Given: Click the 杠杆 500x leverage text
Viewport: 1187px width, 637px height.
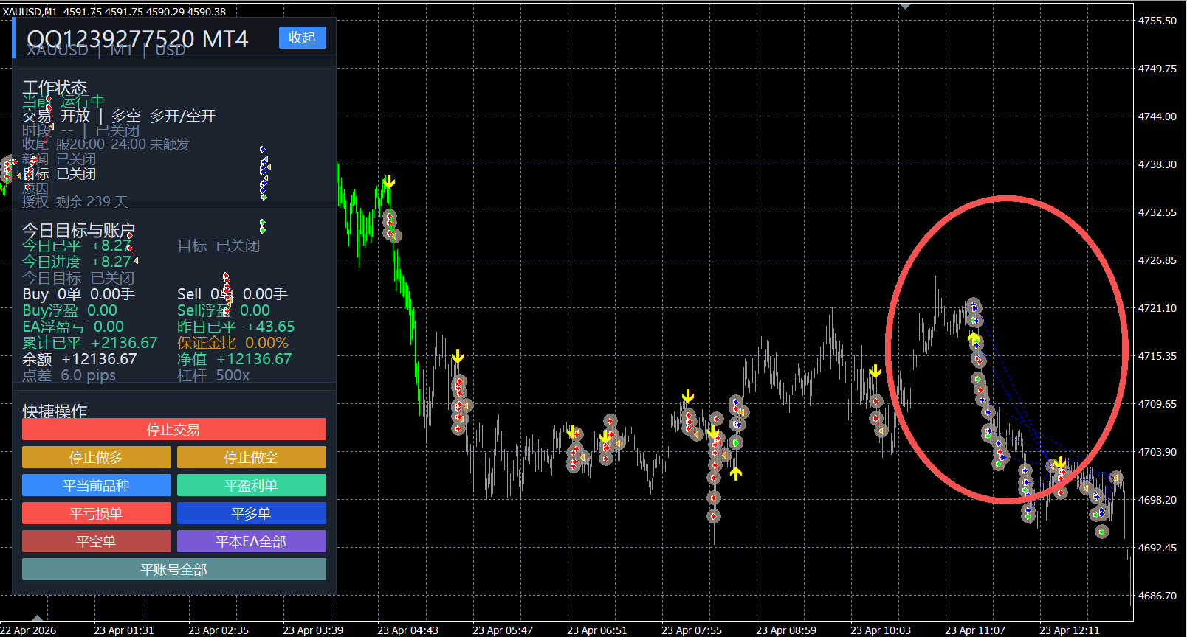Looking at the screenshot, I should [x=214, y=375].
